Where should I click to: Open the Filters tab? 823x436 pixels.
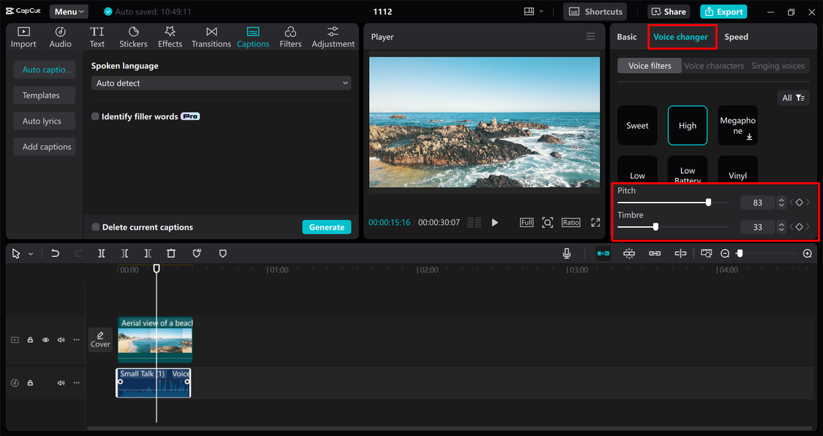coord(290,37)
